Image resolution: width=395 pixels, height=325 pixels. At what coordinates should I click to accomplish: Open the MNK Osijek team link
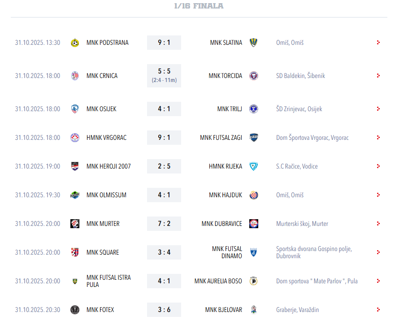click(x=101, y=109)
